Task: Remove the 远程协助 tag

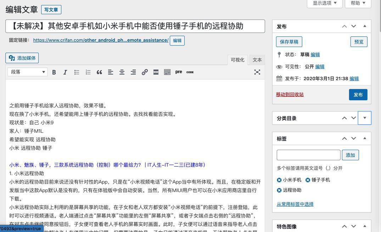Action: [x=279, y=190]
